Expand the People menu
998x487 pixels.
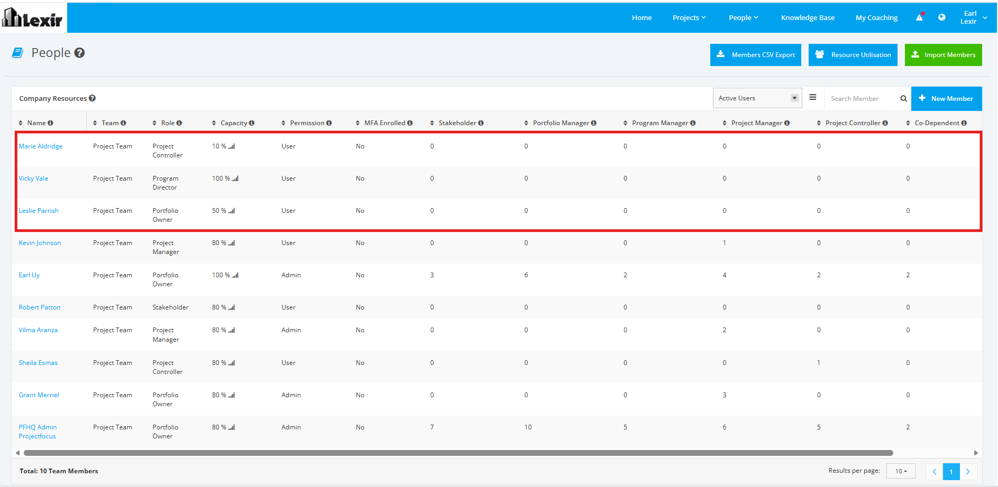744,17
